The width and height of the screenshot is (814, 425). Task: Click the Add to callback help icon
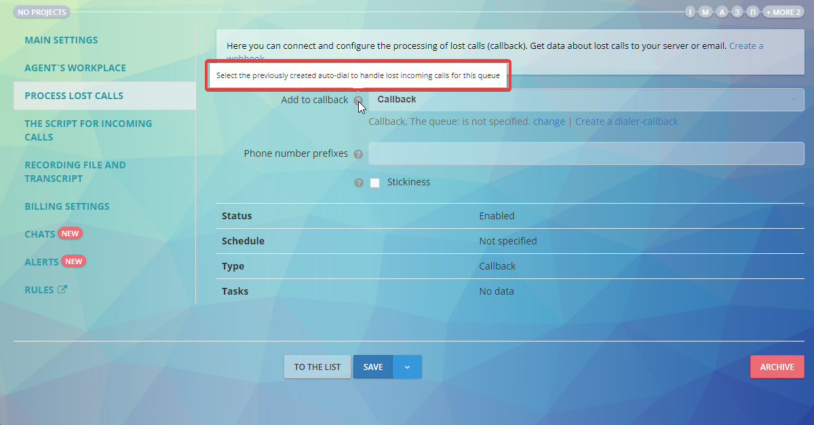point(358,99)
